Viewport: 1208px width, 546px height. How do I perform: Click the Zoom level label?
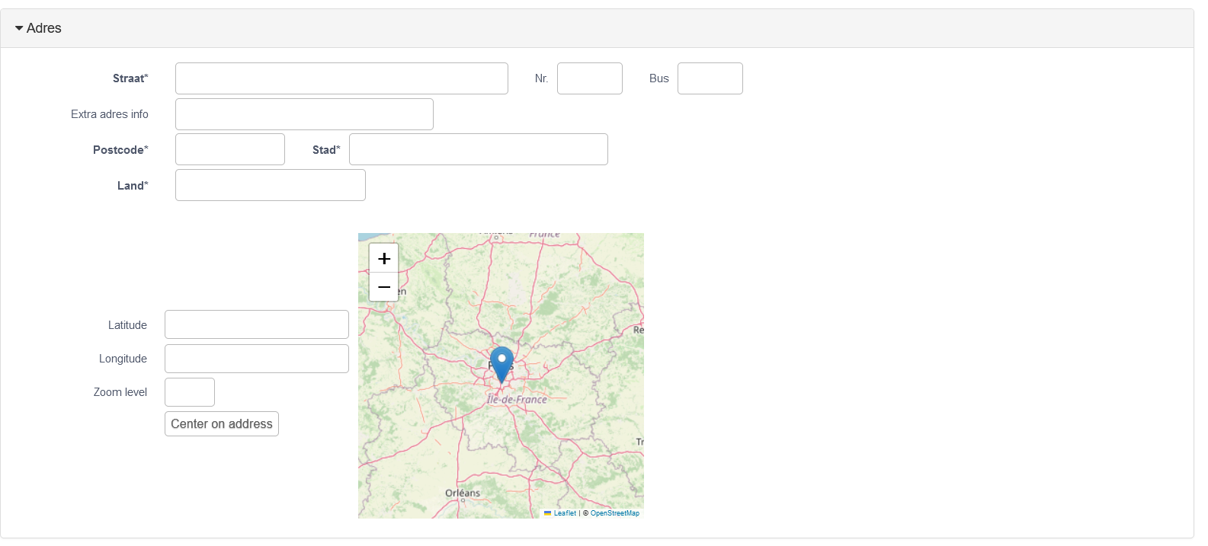120,392
